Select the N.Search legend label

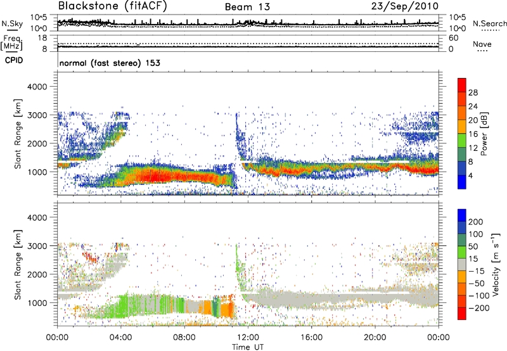[489, 23]
